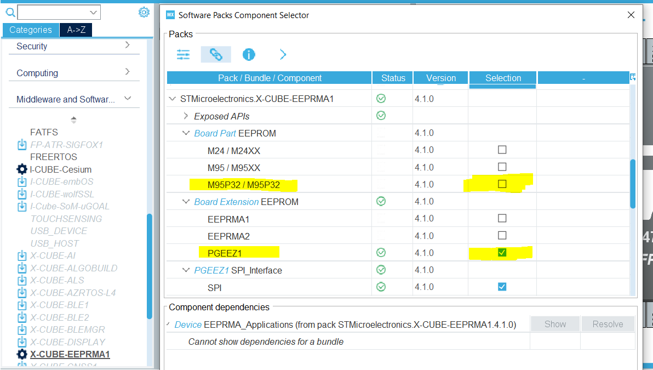Click the Resolve button

[x=608, y=324]
